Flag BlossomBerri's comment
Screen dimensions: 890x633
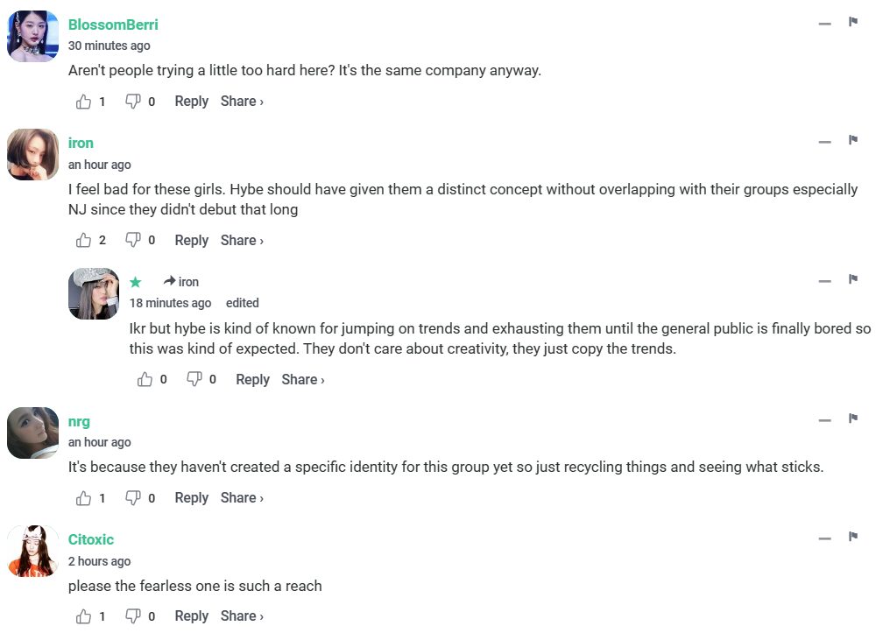coord(852,22)
